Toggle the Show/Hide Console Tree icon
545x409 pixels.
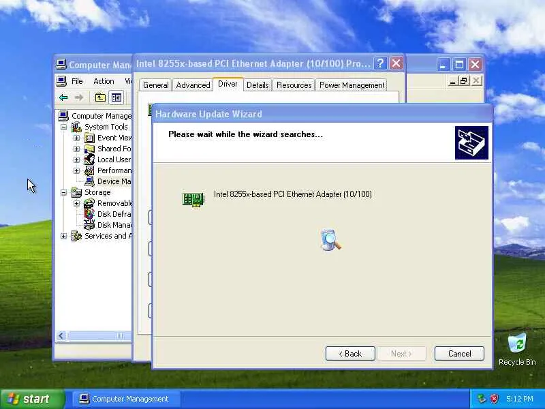[x=116, y=97]
